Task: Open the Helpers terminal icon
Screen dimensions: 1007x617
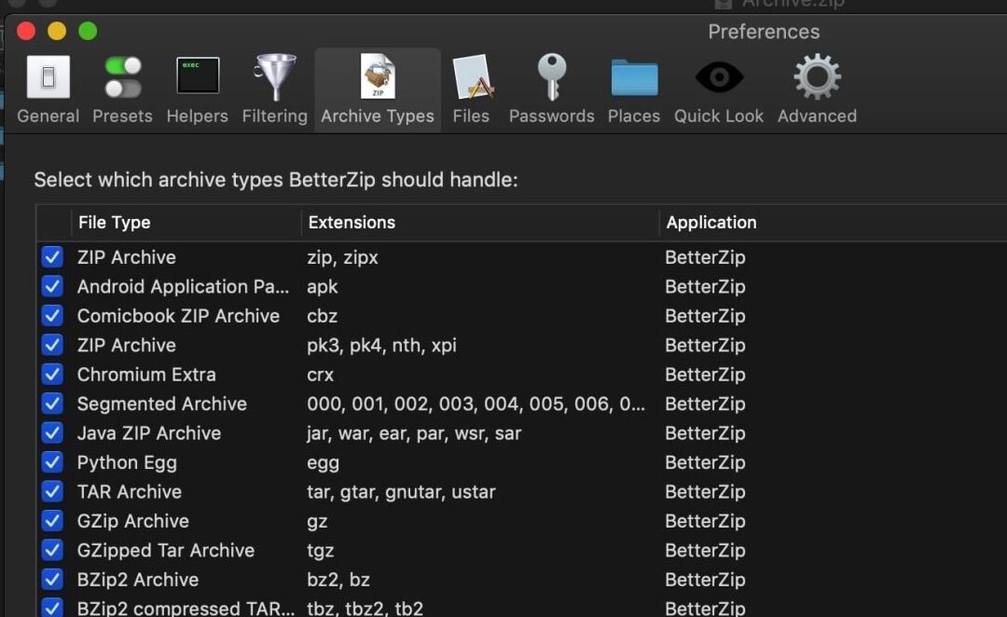Action: coord(197,75)
